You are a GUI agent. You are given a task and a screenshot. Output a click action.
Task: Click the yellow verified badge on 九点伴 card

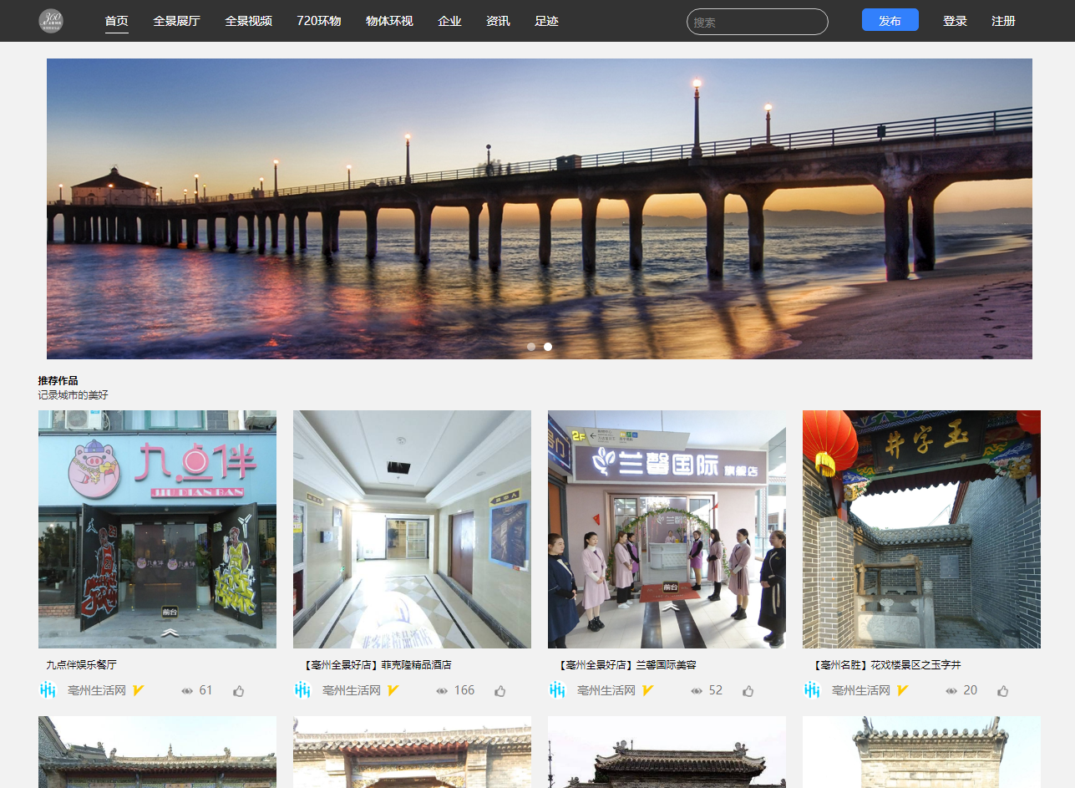(x=139, y=690)
